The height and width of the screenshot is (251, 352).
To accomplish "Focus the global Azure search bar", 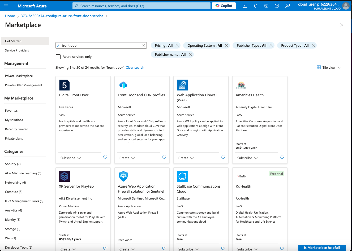I will tap(141, 6).
